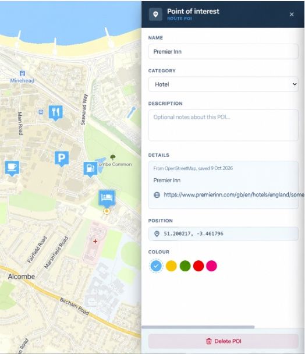The image size is (305, 354).
Task: Click the fuel station pump marker
Action: point(91,169)
